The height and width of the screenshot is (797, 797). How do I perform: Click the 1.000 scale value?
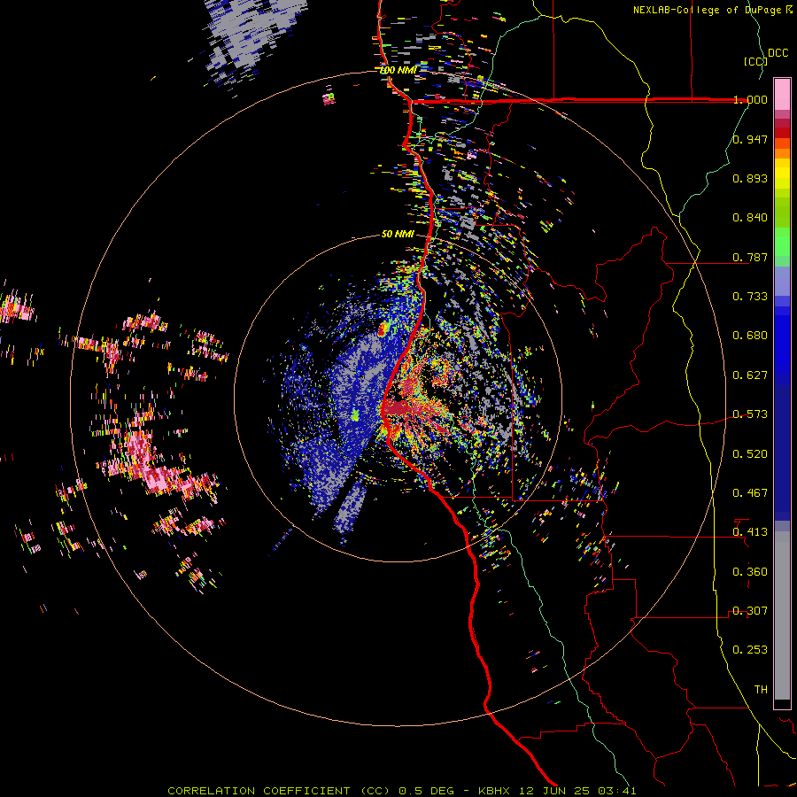(750, 99)
